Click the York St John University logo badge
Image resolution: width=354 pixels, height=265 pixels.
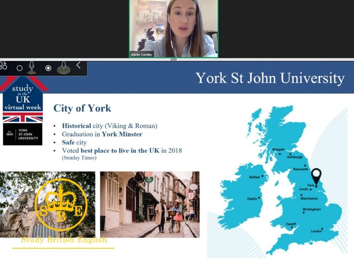23,134
